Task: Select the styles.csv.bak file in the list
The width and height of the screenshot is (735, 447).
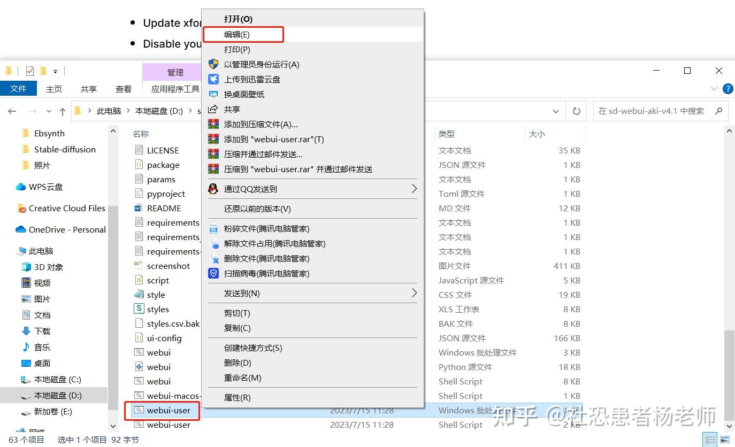Action: click(174, 323)
